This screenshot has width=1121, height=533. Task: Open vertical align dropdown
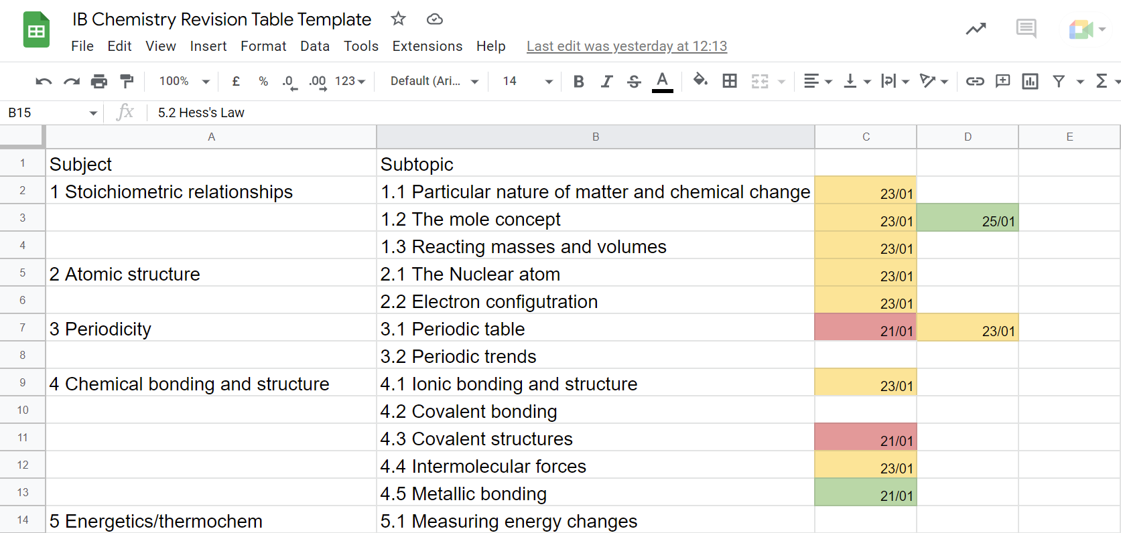(x=857, y=82)
